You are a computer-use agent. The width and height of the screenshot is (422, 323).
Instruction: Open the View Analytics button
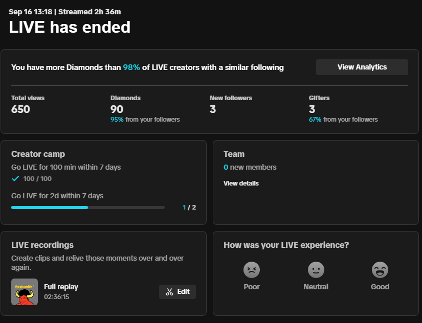(x=362, y=67)
